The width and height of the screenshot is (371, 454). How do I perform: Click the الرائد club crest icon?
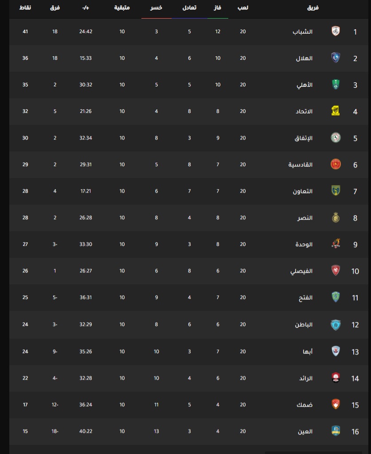point(336,378)
